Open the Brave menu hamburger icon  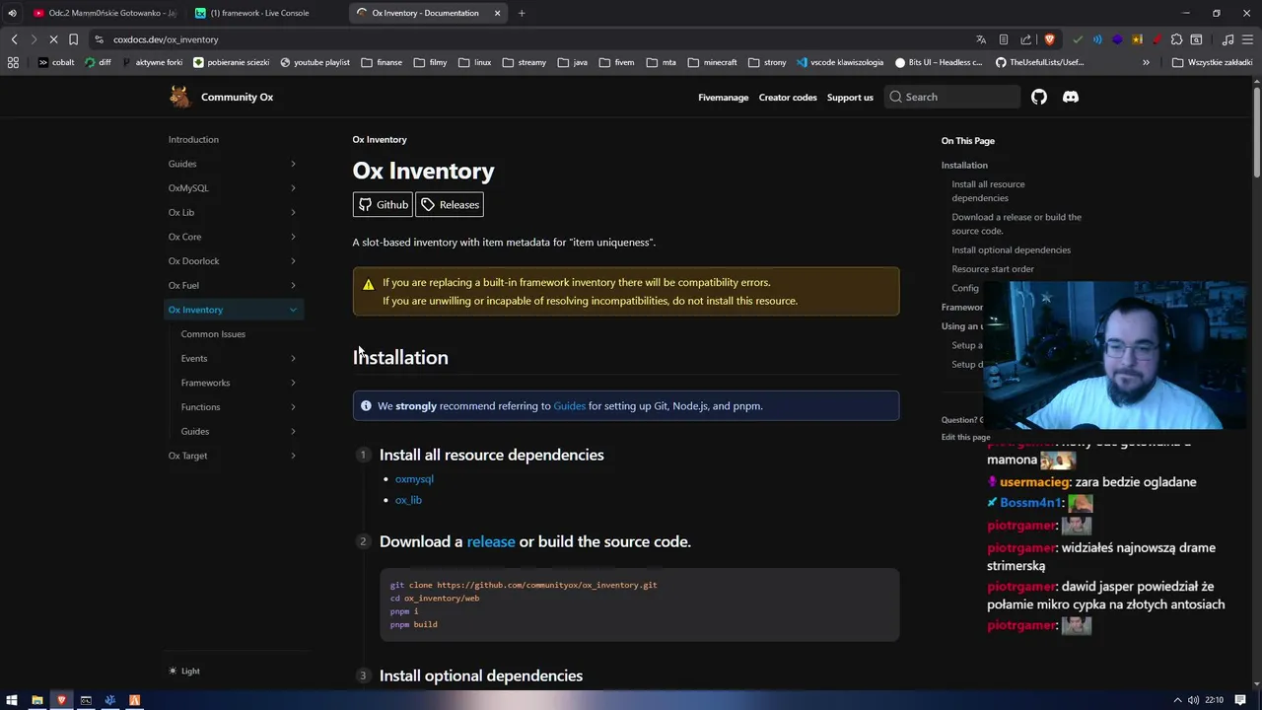[1247, 39]
